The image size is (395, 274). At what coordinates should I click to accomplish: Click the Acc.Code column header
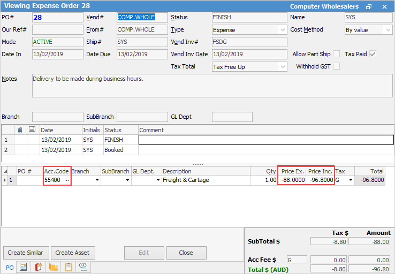tap(57, 171)
